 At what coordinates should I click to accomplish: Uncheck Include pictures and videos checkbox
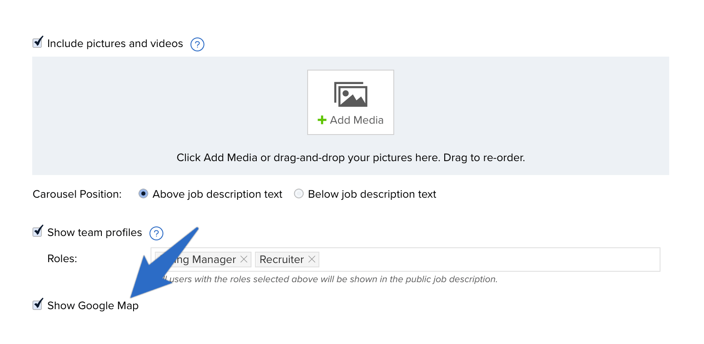(38, 43)
